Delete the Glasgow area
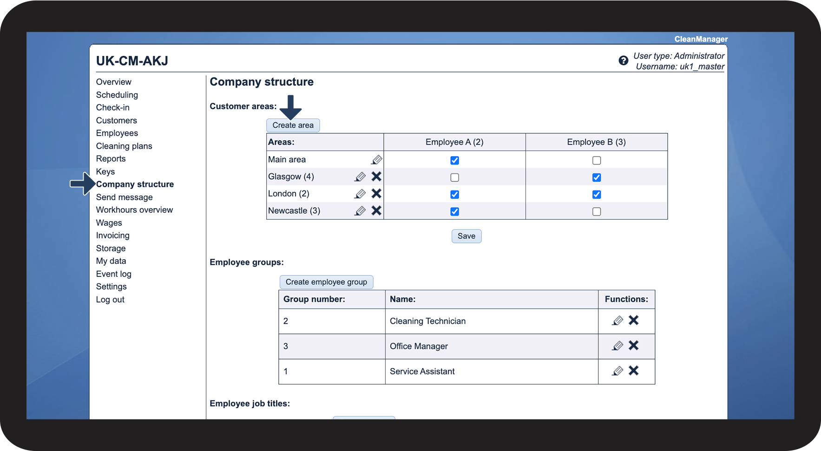The width and height of the screenshot is (821, 451). pyautogui.click(x=376, y=176)
